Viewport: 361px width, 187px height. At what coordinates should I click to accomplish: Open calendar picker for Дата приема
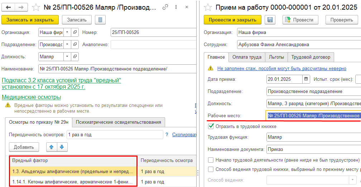click(306, 79)
